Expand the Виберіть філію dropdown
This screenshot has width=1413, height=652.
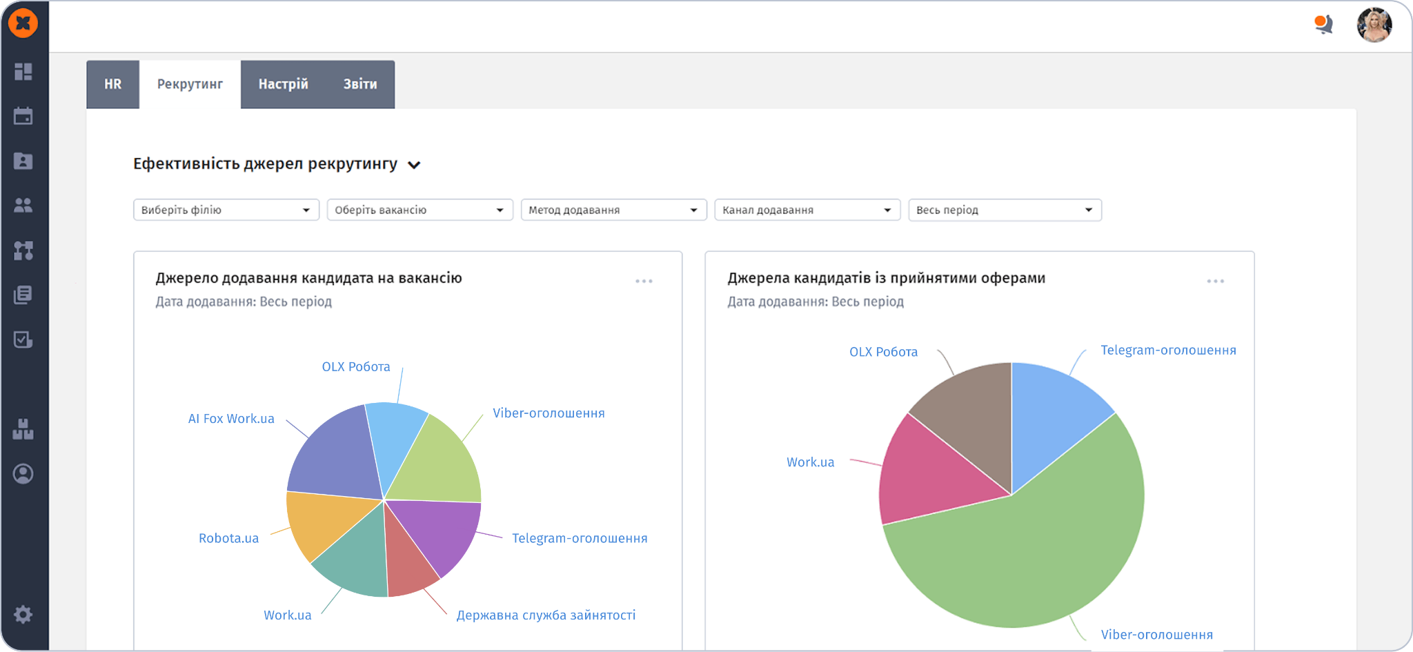click(x=226, y=210)
